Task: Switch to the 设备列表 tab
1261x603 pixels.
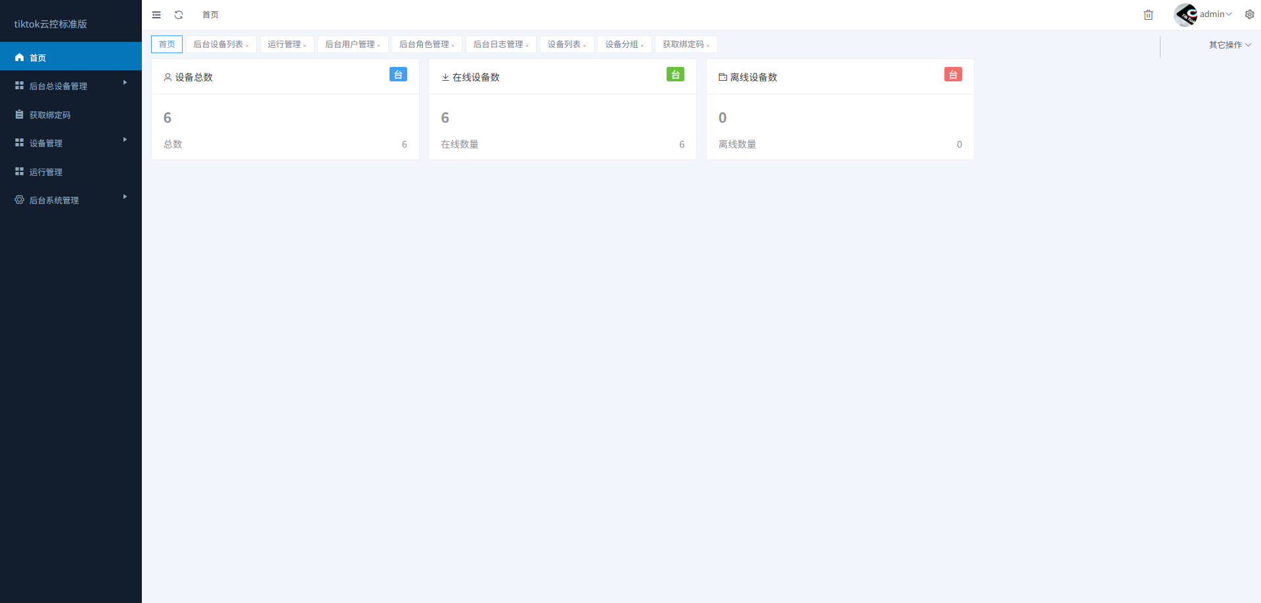Action: (x=563, y=44)
